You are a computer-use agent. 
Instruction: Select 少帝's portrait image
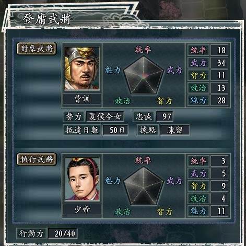tap(82, 179)
